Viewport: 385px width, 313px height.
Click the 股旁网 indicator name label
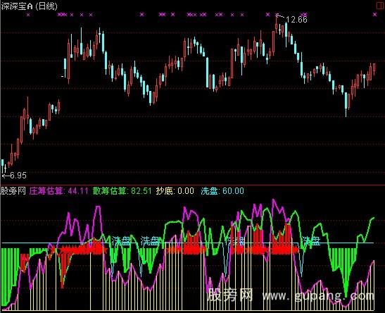point(13,190)
